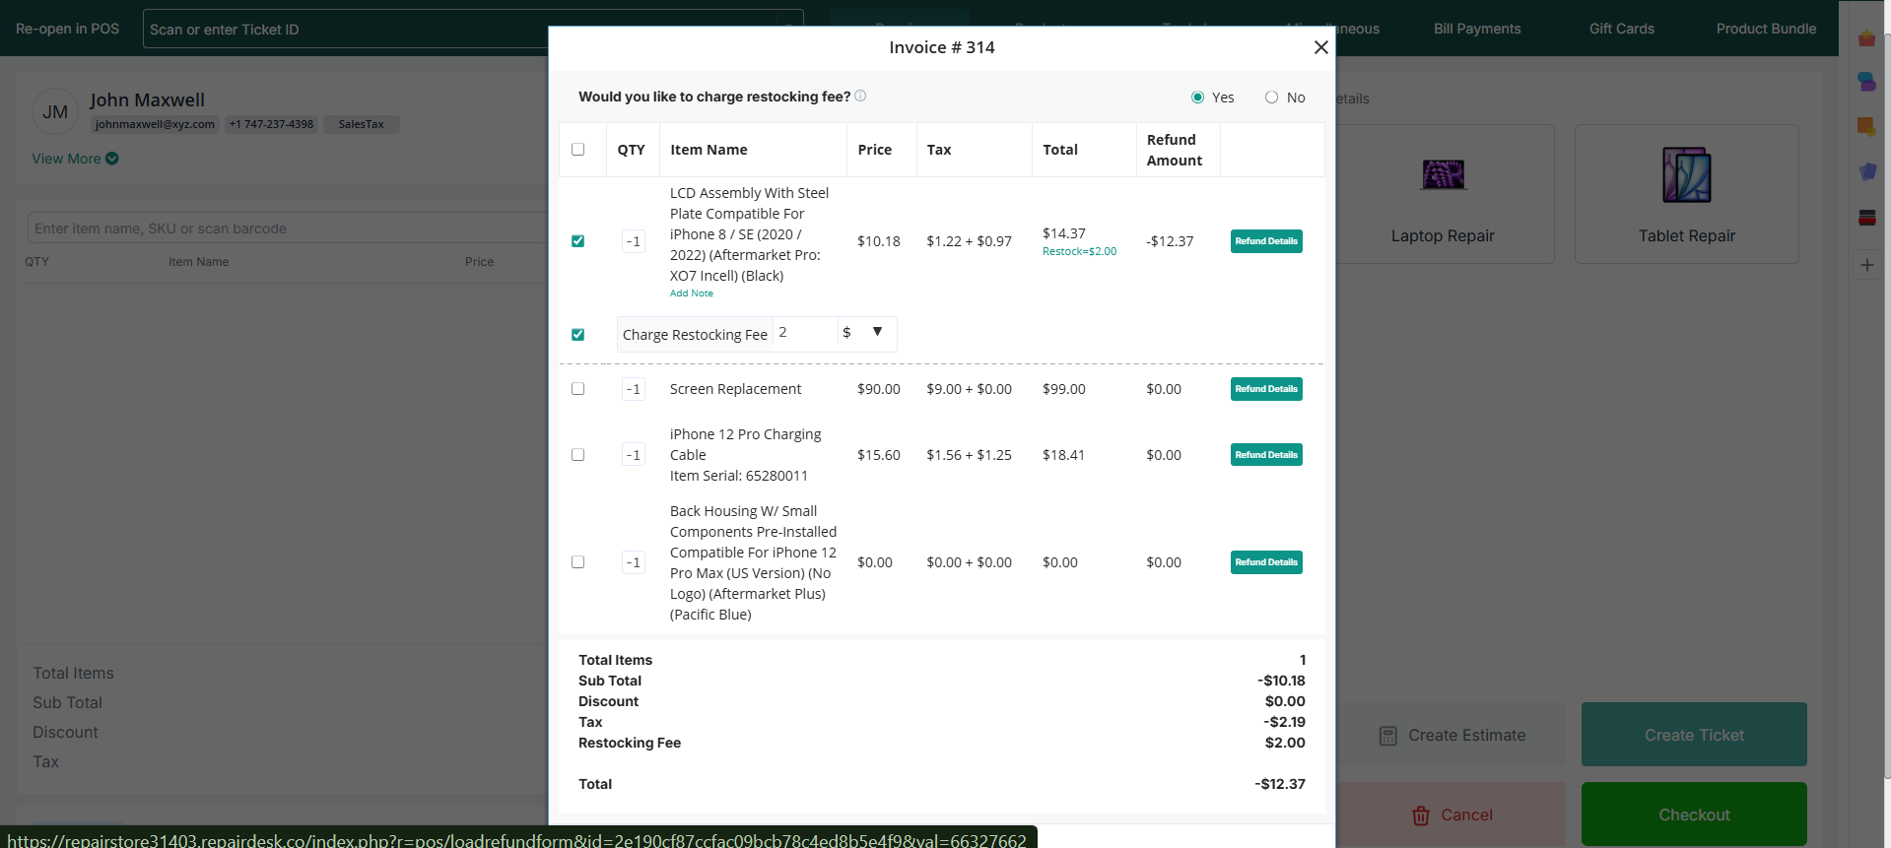
Task: Click the Create Ticket button
Action: point(1694,735)
